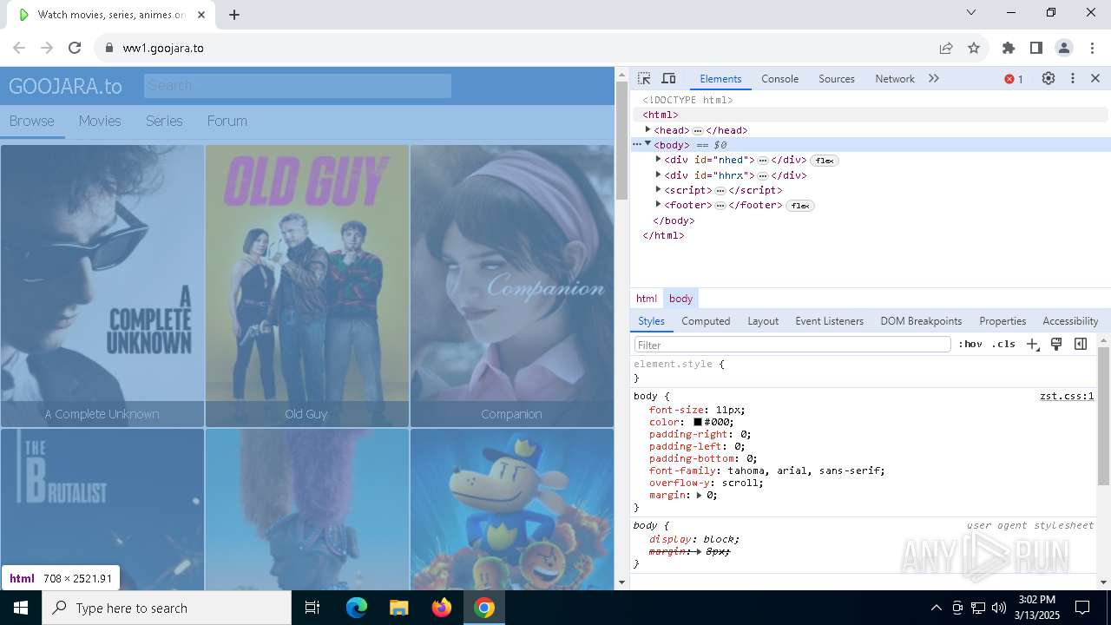Show more DevTools tabs chevron
This screenshot has height=625, width=1111.
point(934,78)
